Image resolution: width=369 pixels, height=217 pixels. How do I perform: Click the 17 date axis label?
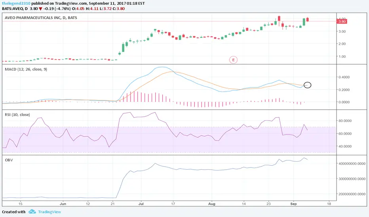pyautogui.click(x=173, y=204)
